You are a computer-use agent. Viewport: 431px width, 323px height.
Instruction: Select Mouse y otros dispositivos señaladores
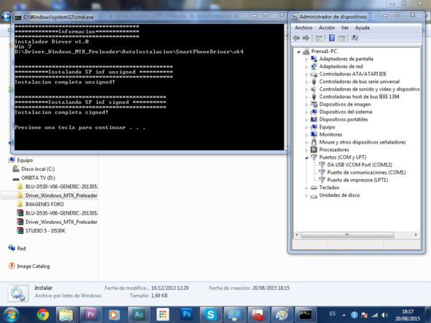point(362,142)
